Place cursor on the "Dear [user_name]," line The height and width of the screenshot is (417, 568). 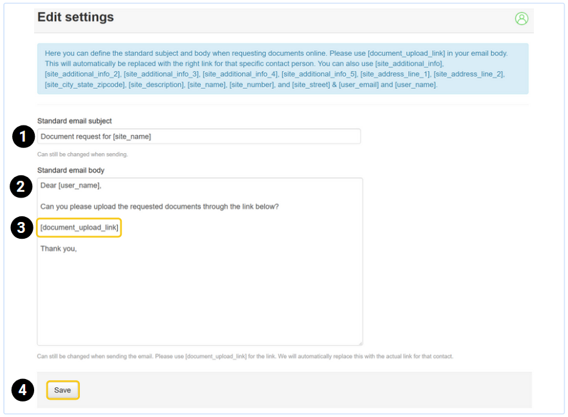click(71, 186)
